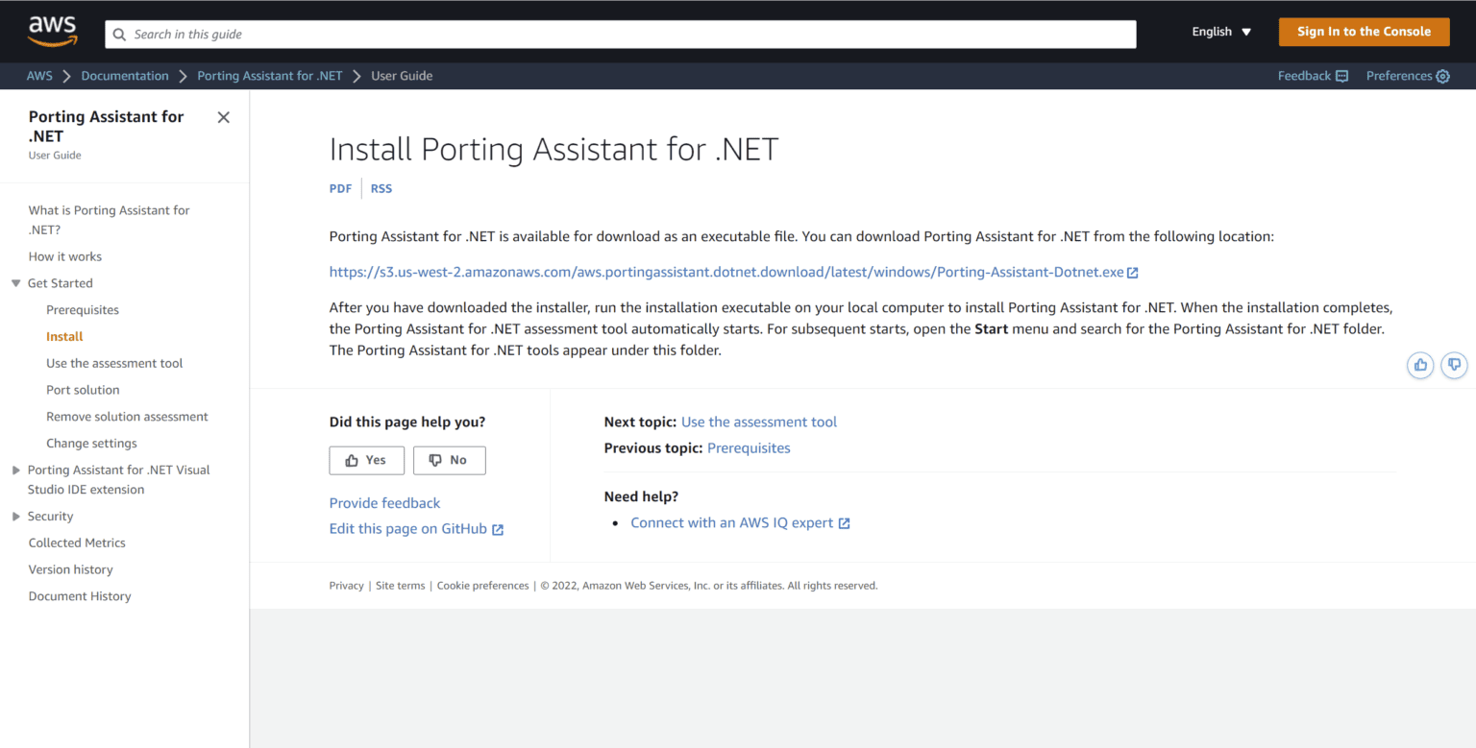Click Sign In to the Console
The image size is (1476, 748).
1364,31
